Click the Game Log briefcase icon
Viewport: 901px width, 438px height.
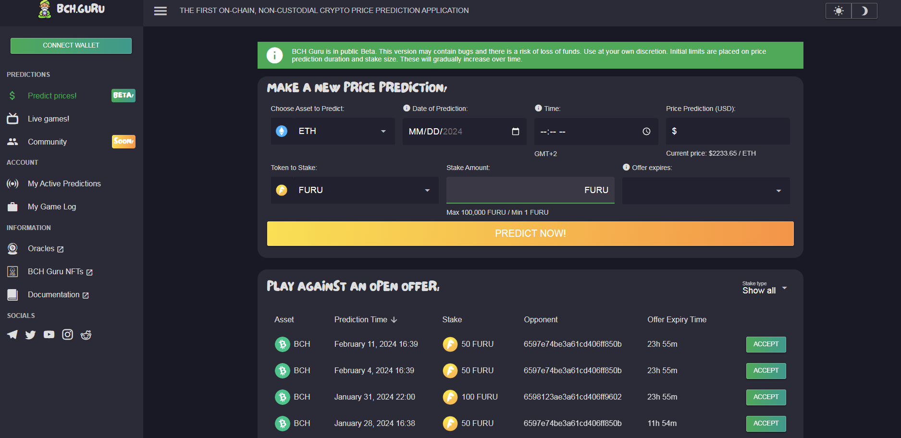point(12,207)
